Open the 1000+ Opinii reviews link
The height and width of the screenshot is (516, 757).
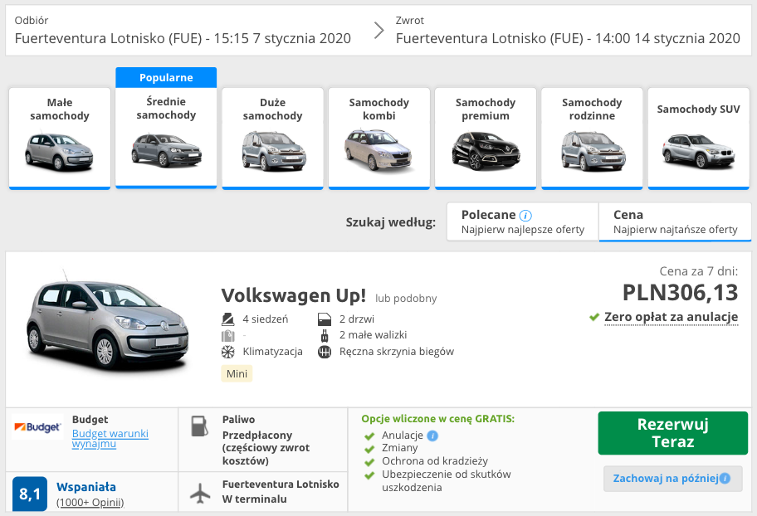pyautogui.click(x=90, y=503)
